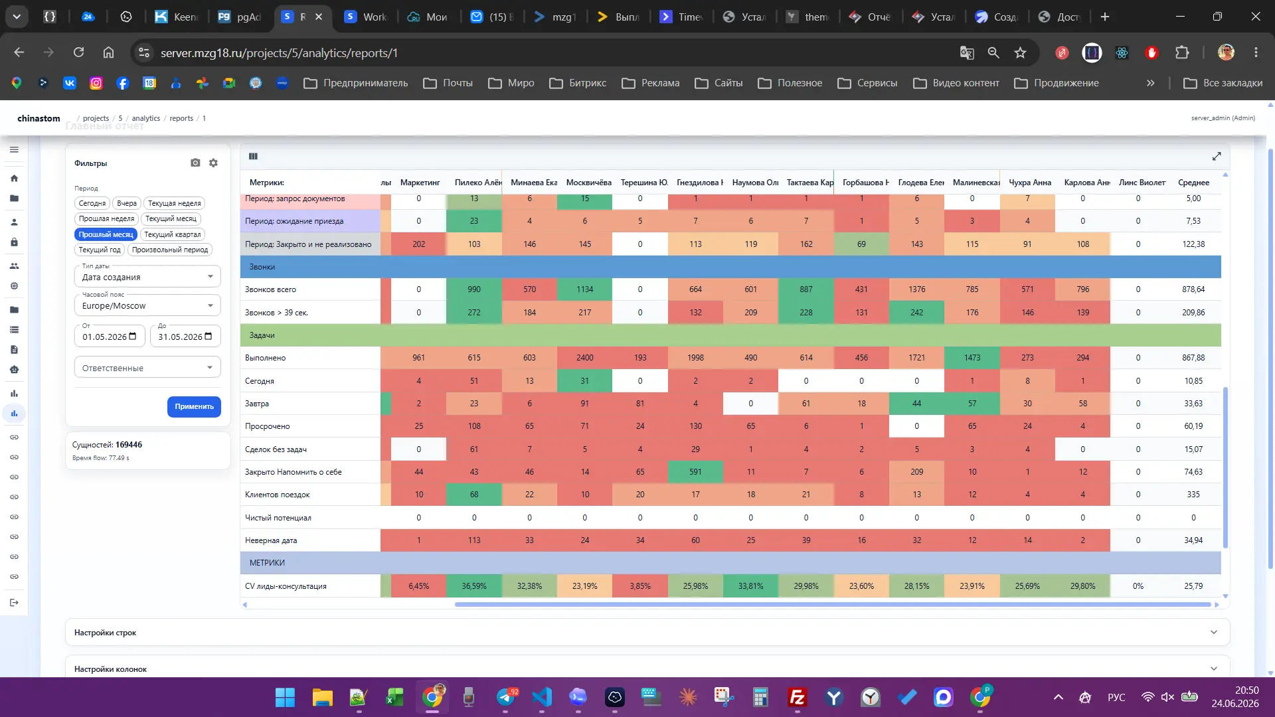1275x717 pixels.
Task: Click the Среднее column header
Action: (x=1193, y=183)
